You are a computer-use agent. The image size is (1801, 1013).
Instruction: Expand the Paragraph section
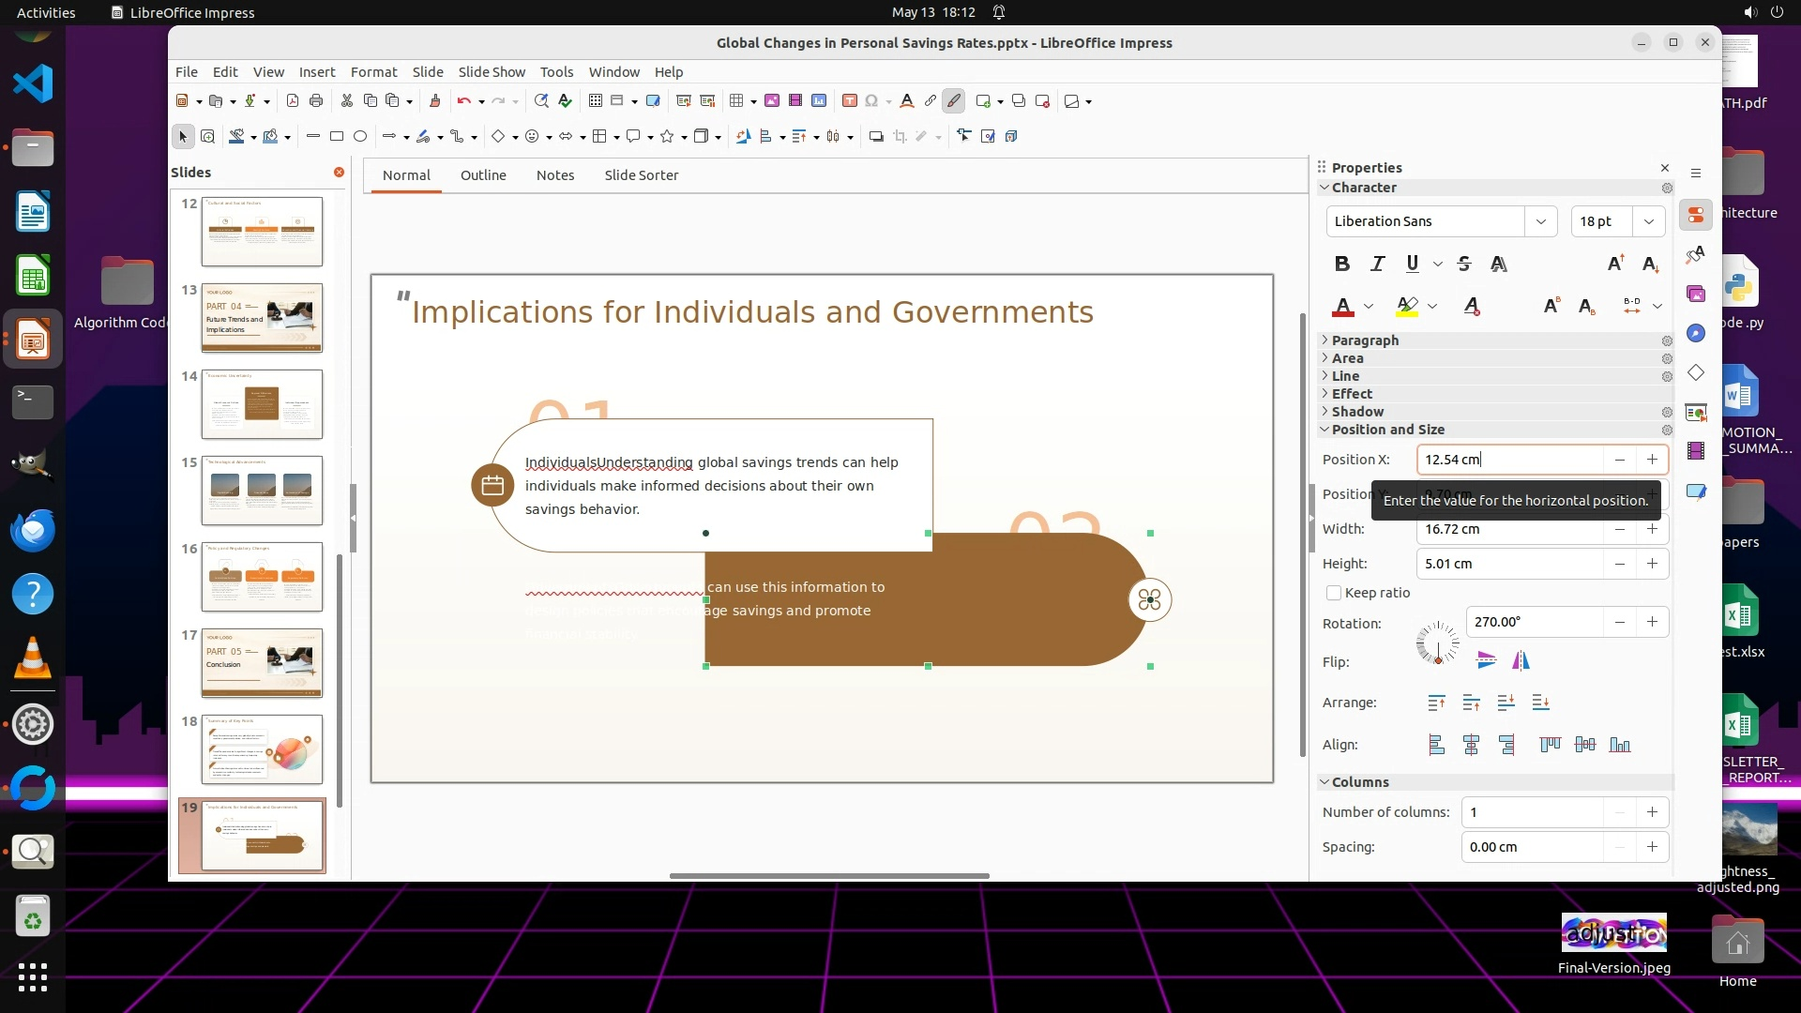point(1365,340)
